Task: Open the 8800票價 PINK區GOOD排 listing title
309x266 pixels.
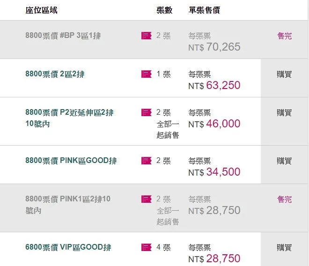Action: [x=71, y=161]
